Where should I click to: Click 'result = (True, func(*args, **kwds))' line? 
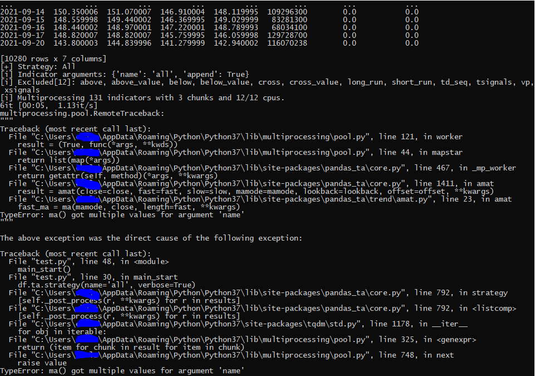(x=97, y=145)
